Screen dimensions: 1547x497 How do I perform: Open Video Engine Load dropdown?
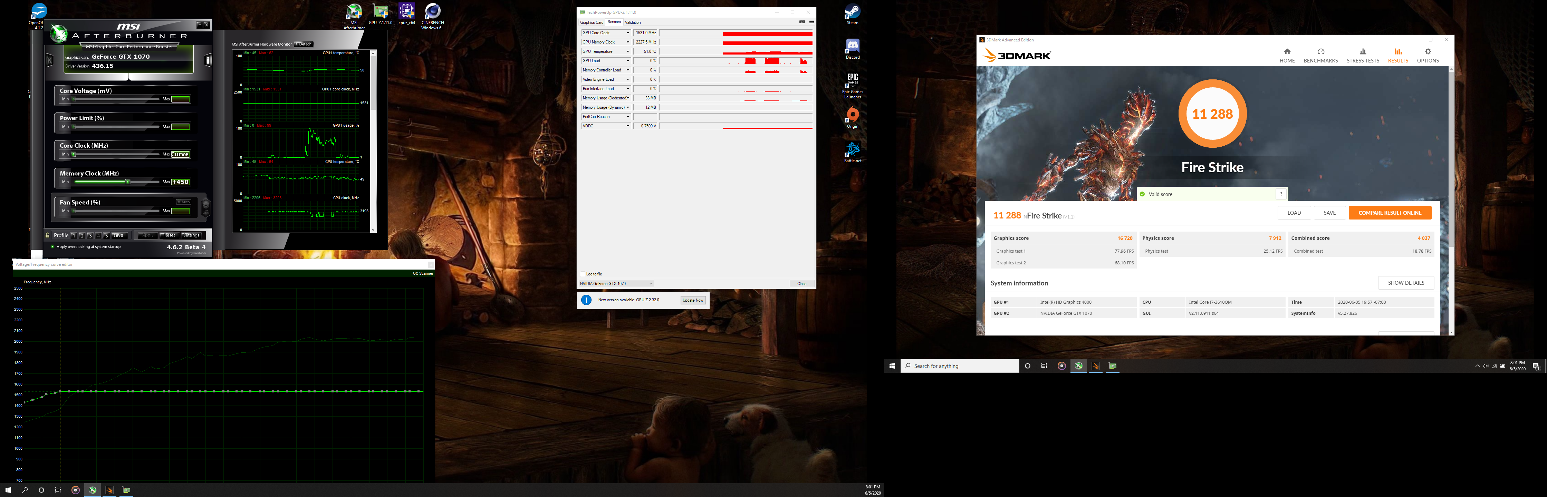point(628,79)
